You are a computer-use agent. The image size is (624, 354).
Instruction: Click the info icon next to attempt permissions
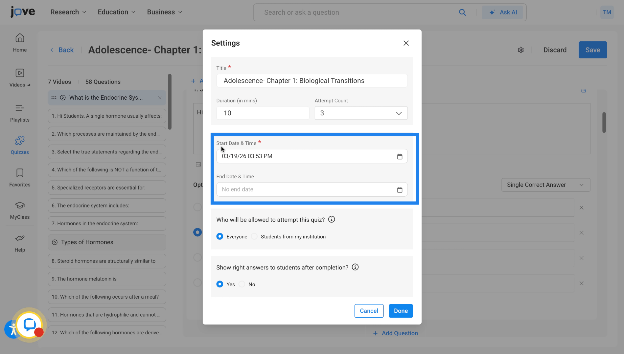tap(332, 219)
